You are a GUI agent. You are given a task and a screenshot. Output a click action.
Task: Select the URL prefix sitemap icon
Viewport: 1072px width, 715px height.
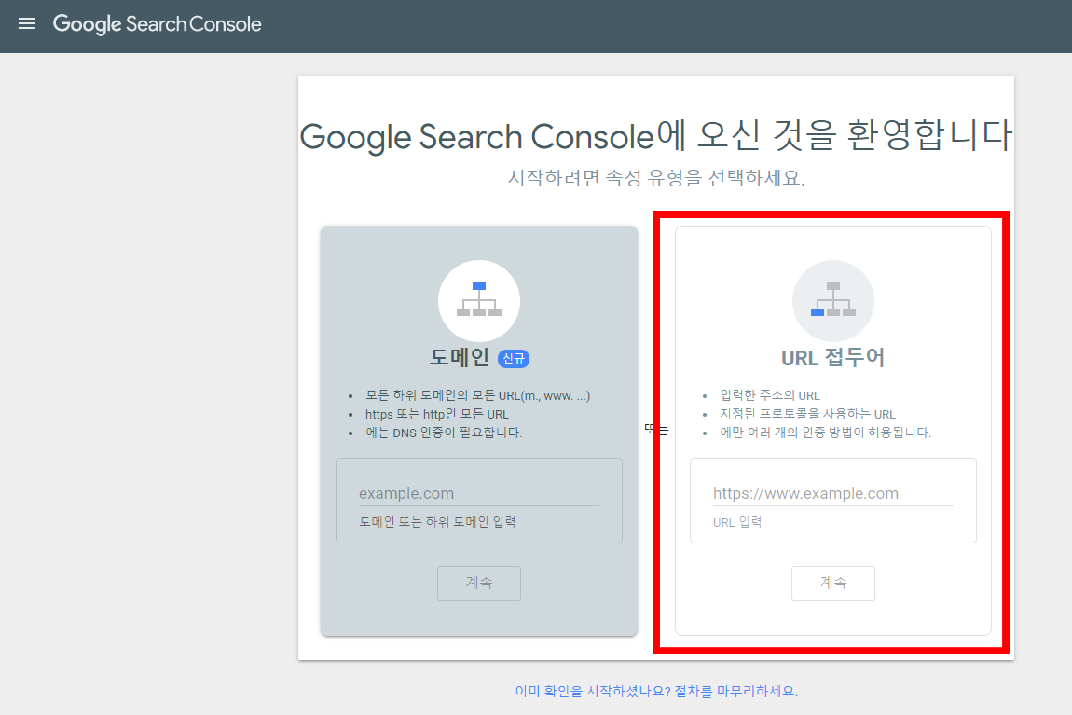point(832,301)
